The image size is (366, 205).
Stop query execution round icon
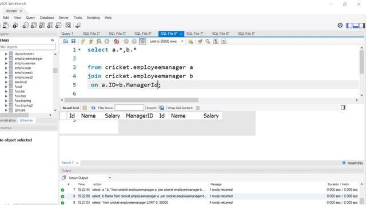[107, 42]
